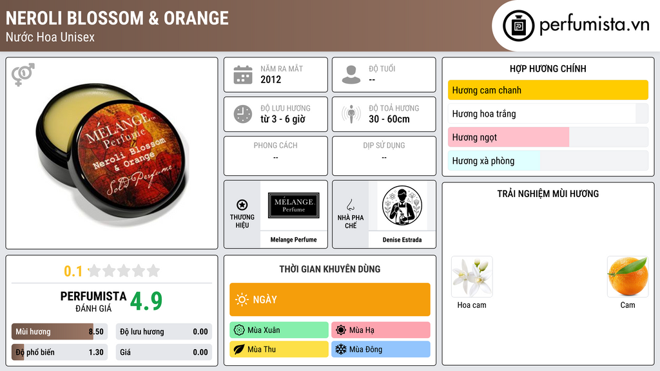Select the Hương xà phòng accord bar
Image resolution: width=660 pixels, height=371 pixels.
548,160
